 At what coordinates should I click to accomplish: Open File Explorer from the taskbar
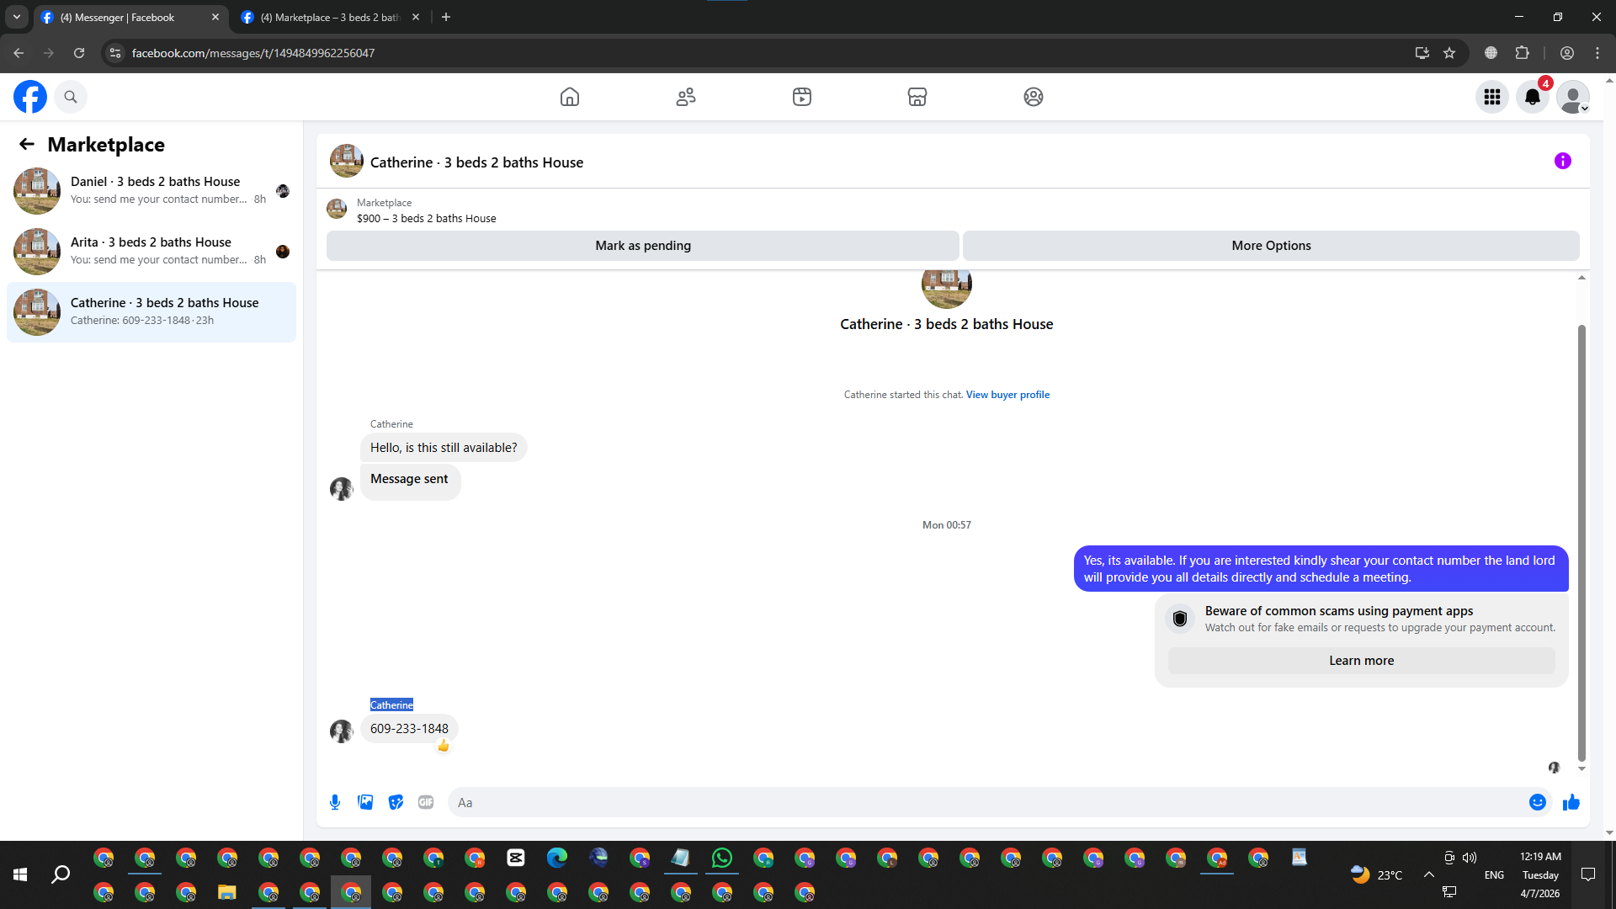coord(227,892)
